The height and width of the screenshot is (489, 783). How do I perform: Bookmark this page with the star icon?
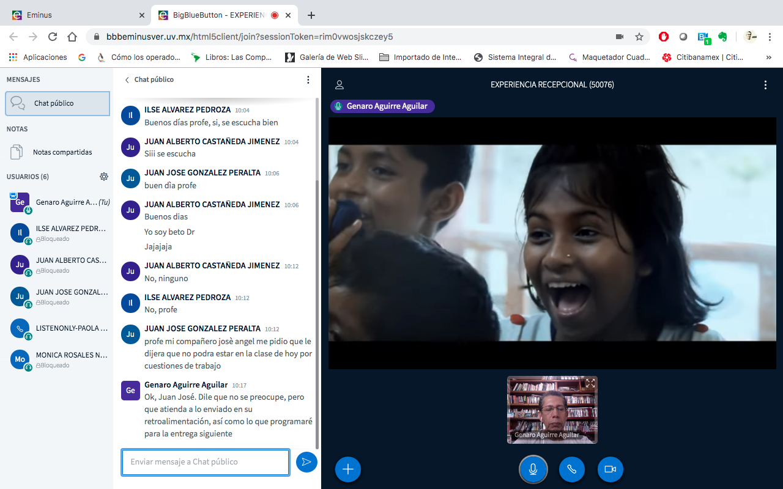point(639,37)
